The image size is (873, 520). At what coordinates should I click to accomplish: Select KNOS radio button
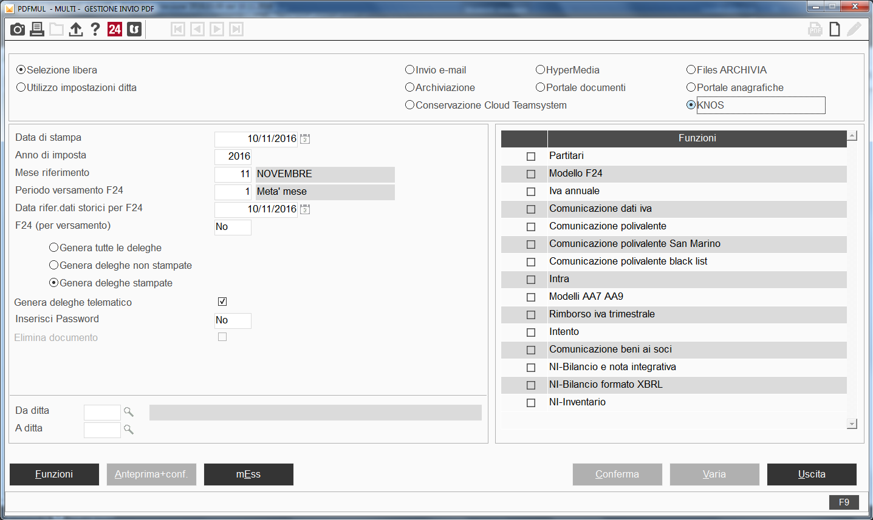click(691, 105)
